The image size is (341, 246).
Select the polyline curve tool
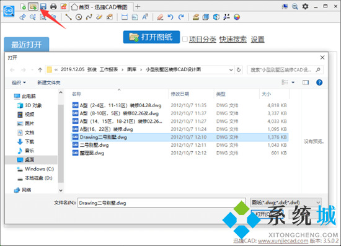89,17
